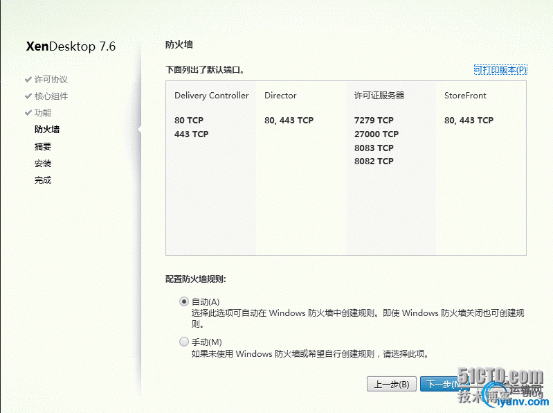Click the 80 TCP port entry
Screen dimensions: 553x413
pyautogui.click(x=189, y=121)
